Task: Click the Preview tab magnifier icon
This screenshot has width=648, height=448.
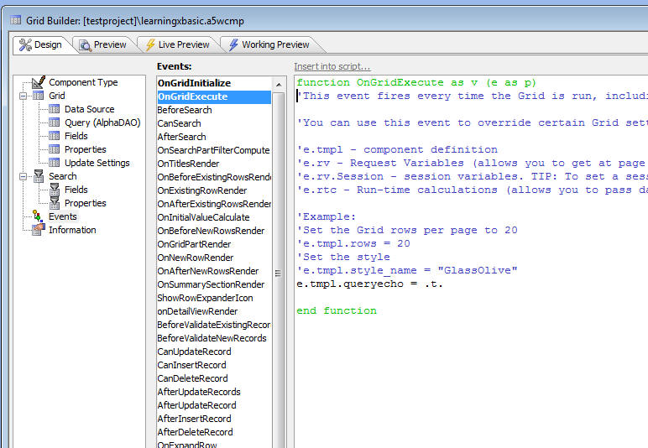Action: coord(85,45)
